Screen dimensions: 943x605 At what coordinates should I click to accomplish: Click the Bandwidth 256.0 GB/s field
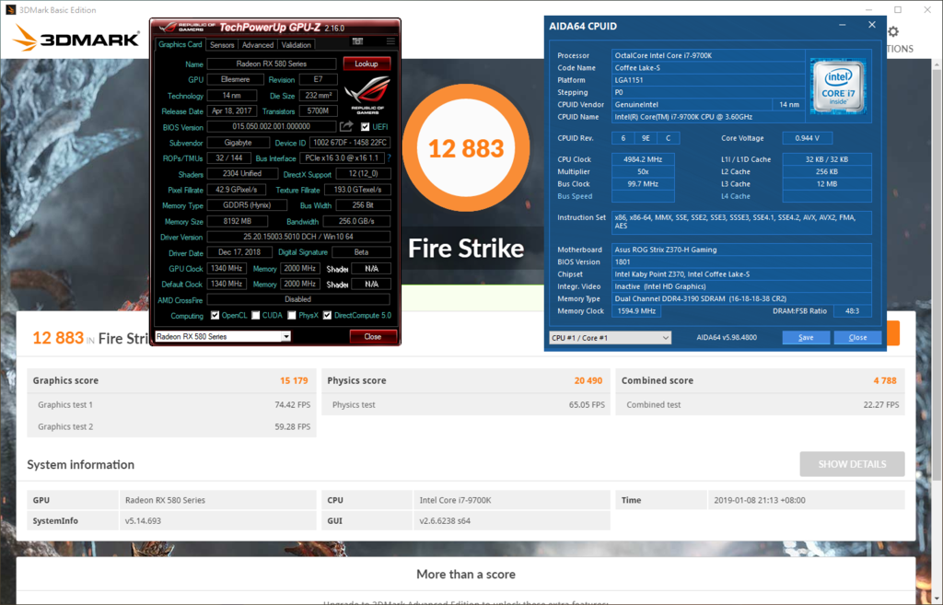click(356, 221)
